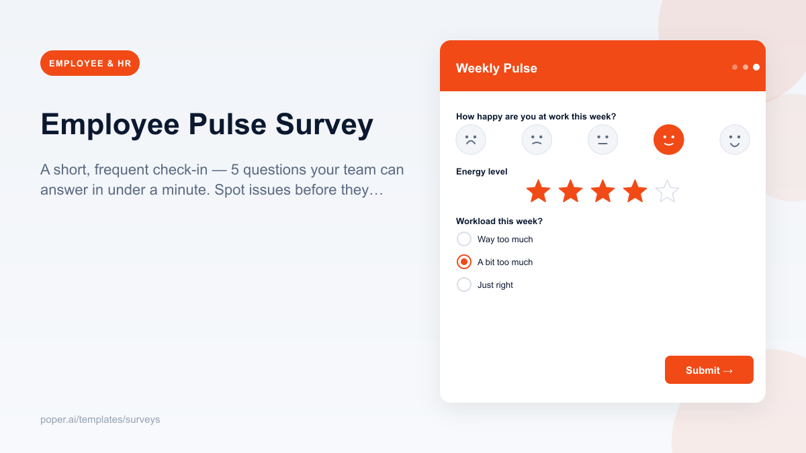Adjust the three-star rating position

coord(602,191)
